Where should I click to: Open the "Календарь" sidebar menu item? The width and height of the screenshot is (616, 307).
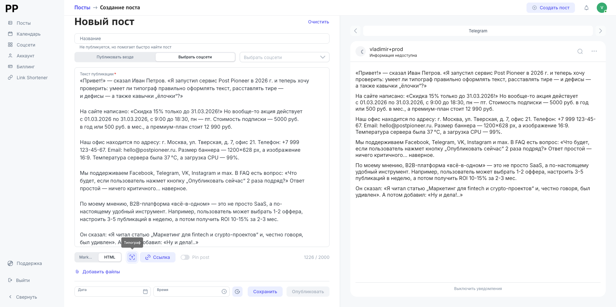(x=28, y=34)
